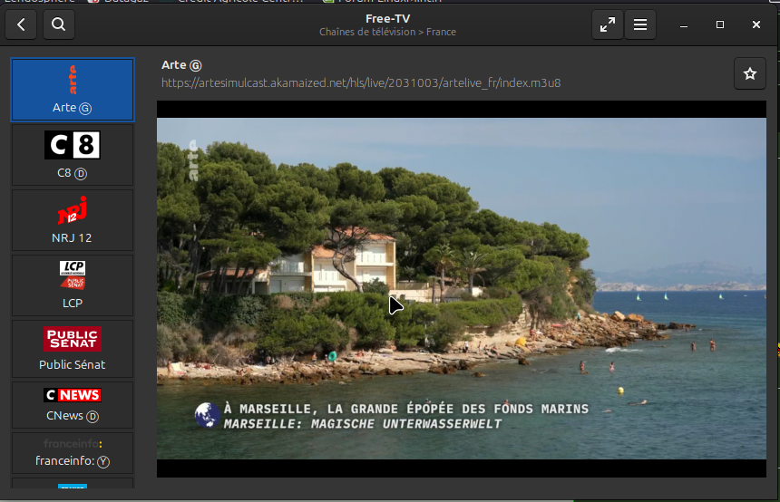780x502 pixels.
Task: Open the LCP channel
Action: (x=73, y=285)
